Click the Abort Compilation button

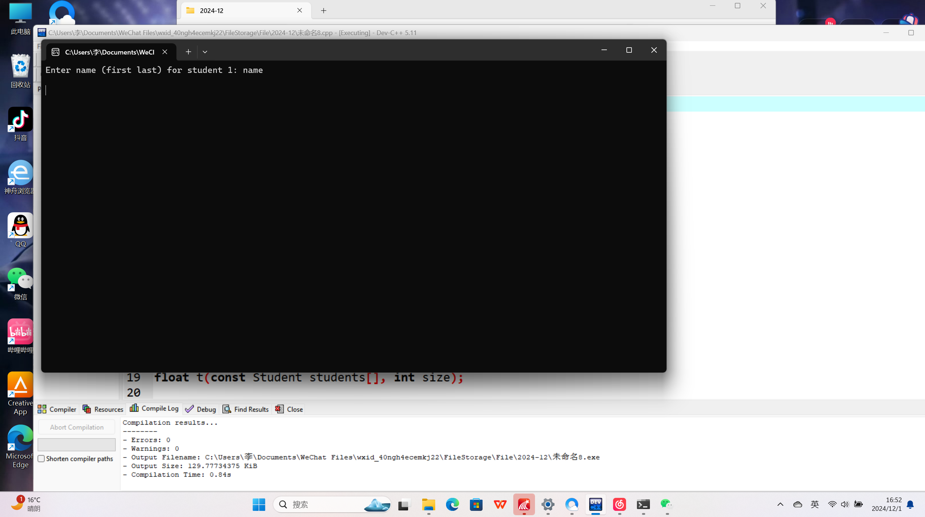pyautogui.click(x=77, y=427)
